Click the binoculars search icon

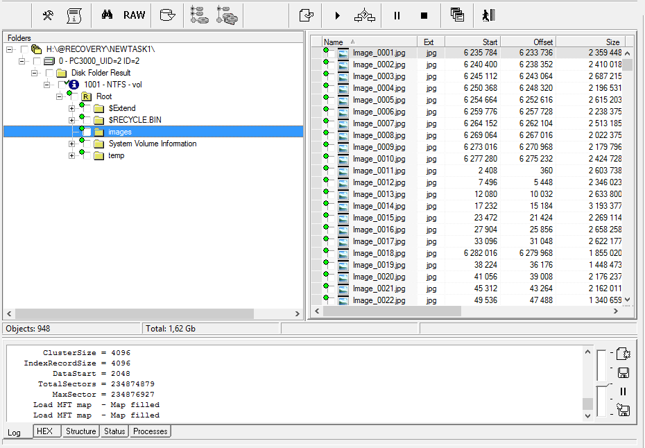pos(107,15)
